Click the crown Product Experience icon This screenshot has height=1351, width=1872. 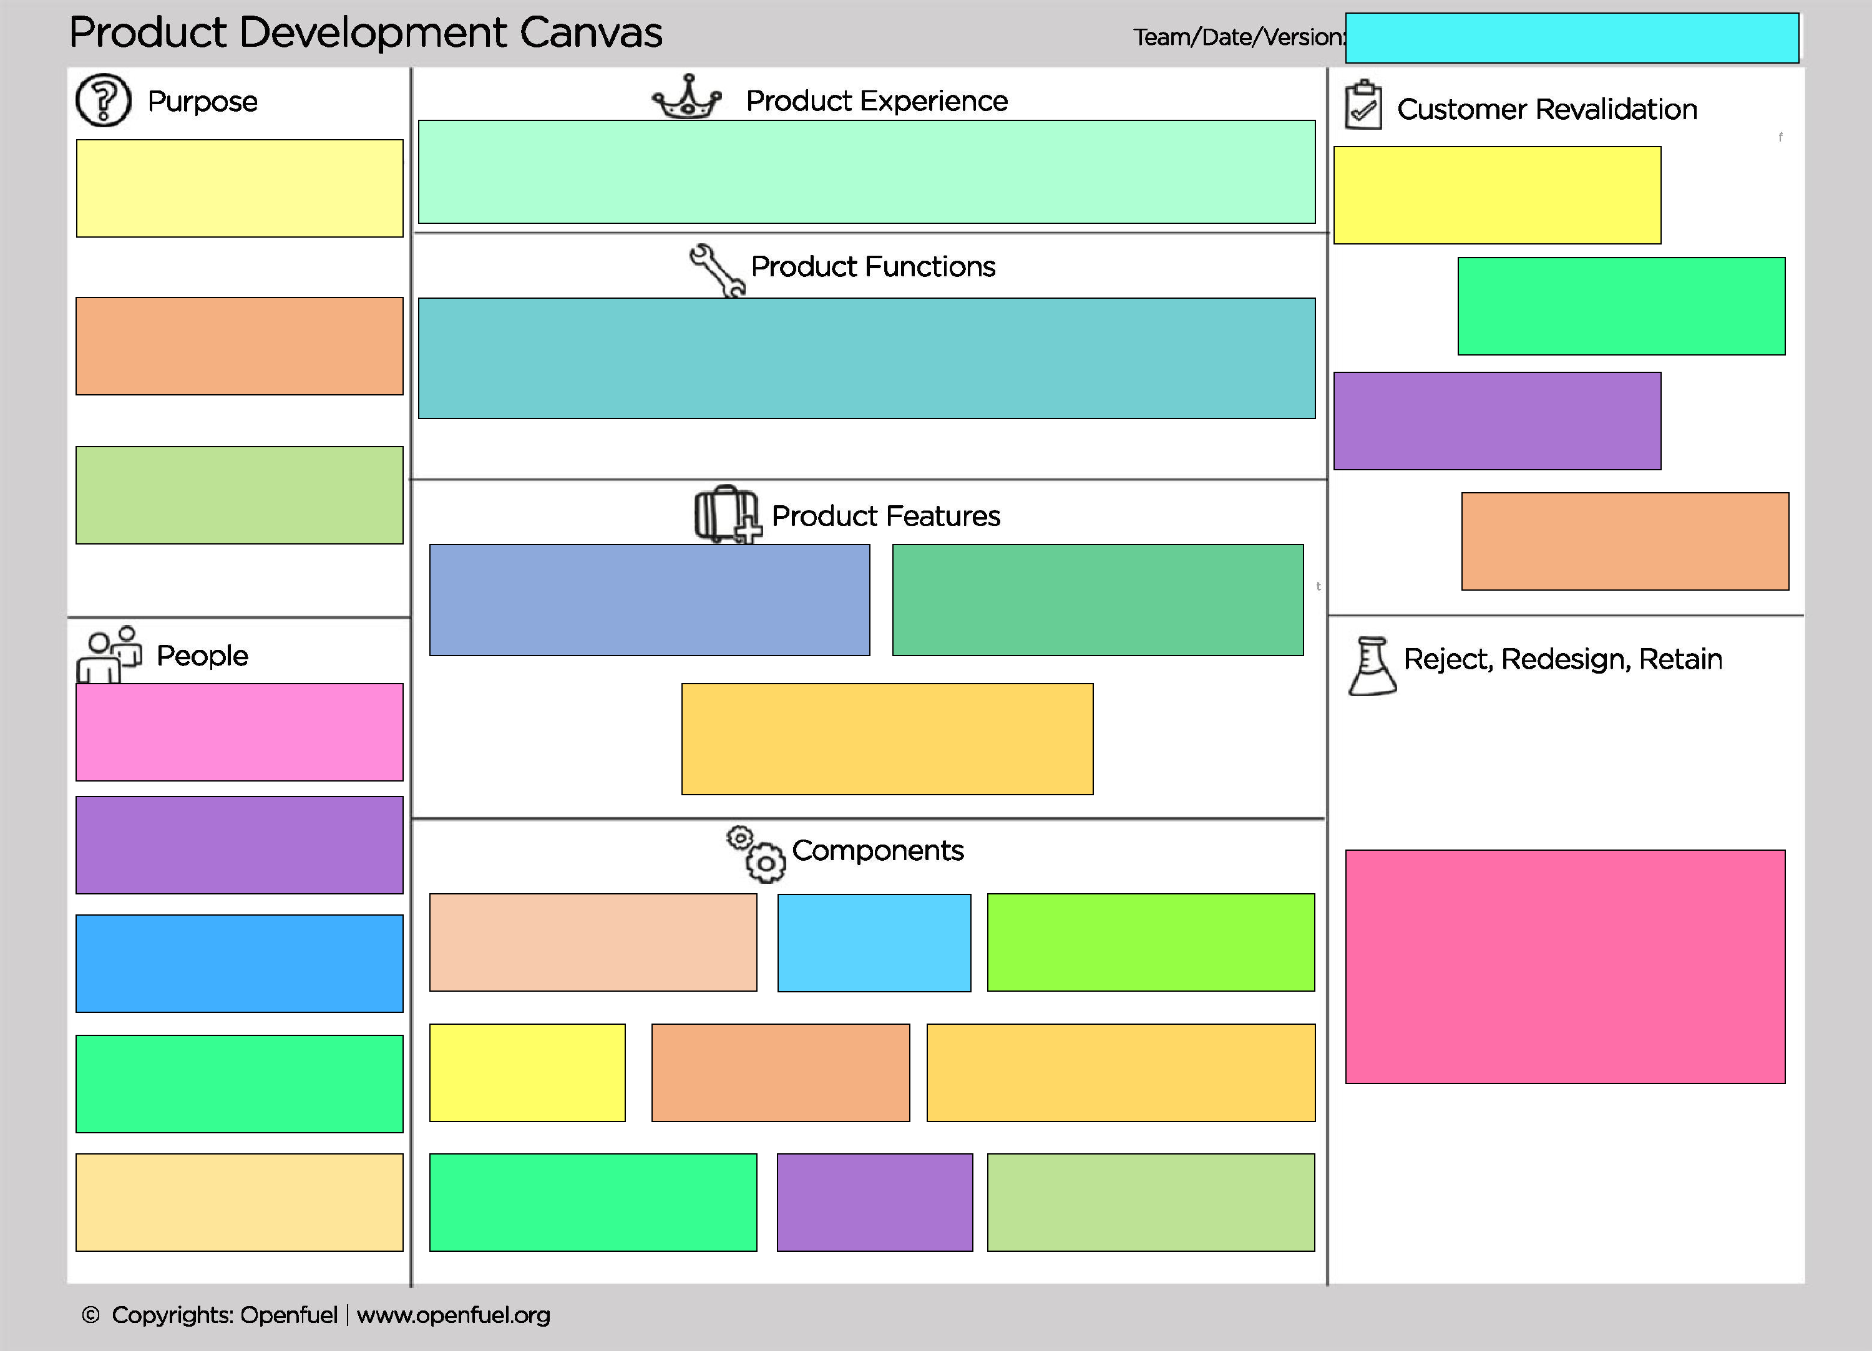click(687, 98)
